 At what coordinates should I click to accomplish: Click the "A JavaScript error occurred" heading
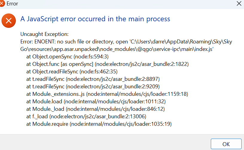pos(95,19)
